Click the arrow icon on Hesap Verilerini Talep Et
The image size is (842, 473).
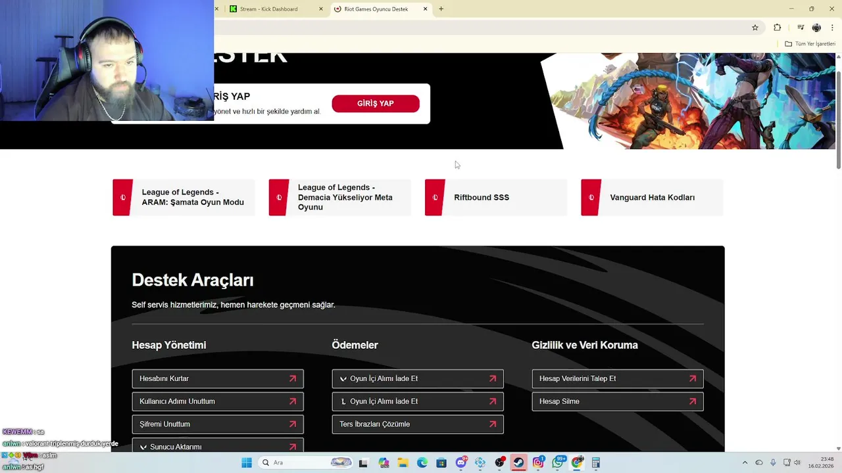tap(693, 378)
